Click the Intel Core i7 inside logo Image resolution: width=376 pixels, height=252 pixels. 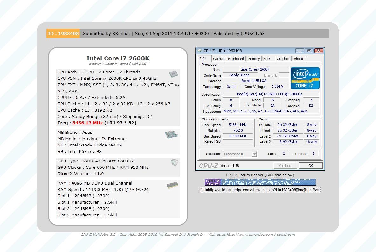pos(305,78)
